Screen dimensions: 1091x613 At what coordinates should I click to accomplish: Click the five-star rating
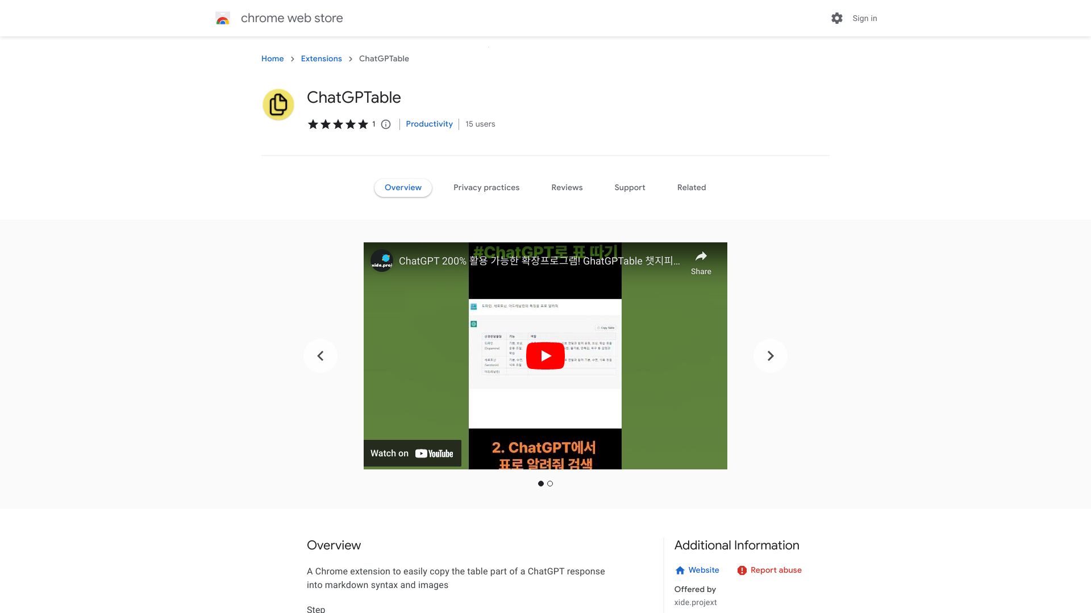pyautogui.click(x=338, y=124)
